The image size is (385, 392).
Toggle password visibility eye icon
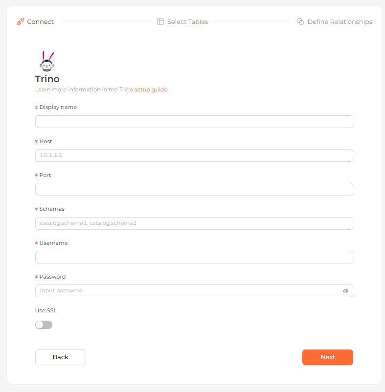(x=345, y=291)
